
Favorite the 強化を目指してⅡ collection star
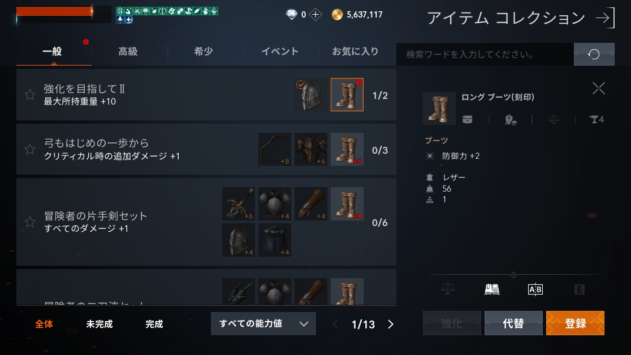pos(30,94)
